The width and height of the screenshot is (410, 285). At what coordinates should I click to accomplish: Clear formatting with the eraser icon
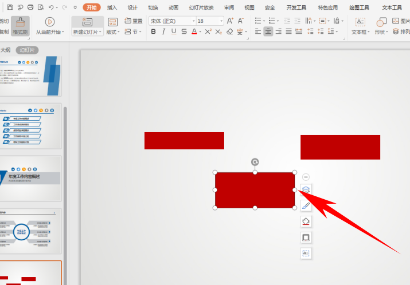229,32
